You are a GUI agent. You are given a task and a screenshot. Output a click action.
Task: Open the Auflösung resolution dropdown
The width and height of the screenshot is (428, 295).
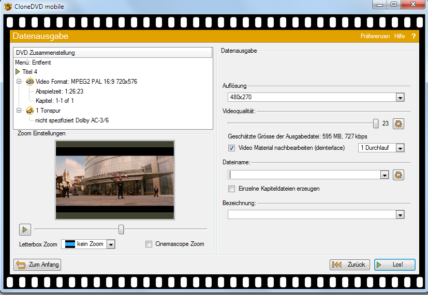[400, 97]
